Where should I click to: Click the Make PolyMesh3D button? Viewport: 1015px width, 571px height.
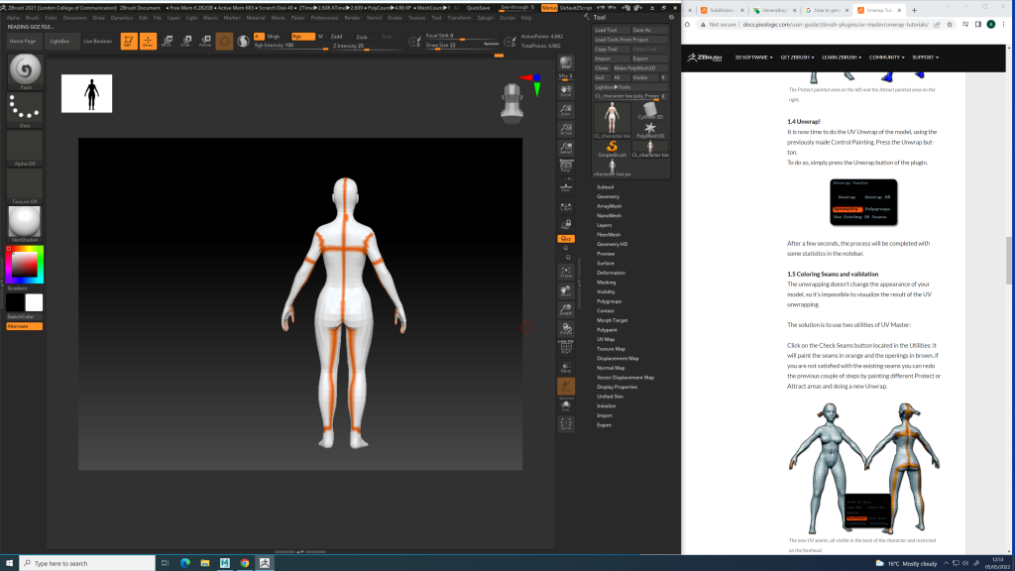(x=640, y=68)
